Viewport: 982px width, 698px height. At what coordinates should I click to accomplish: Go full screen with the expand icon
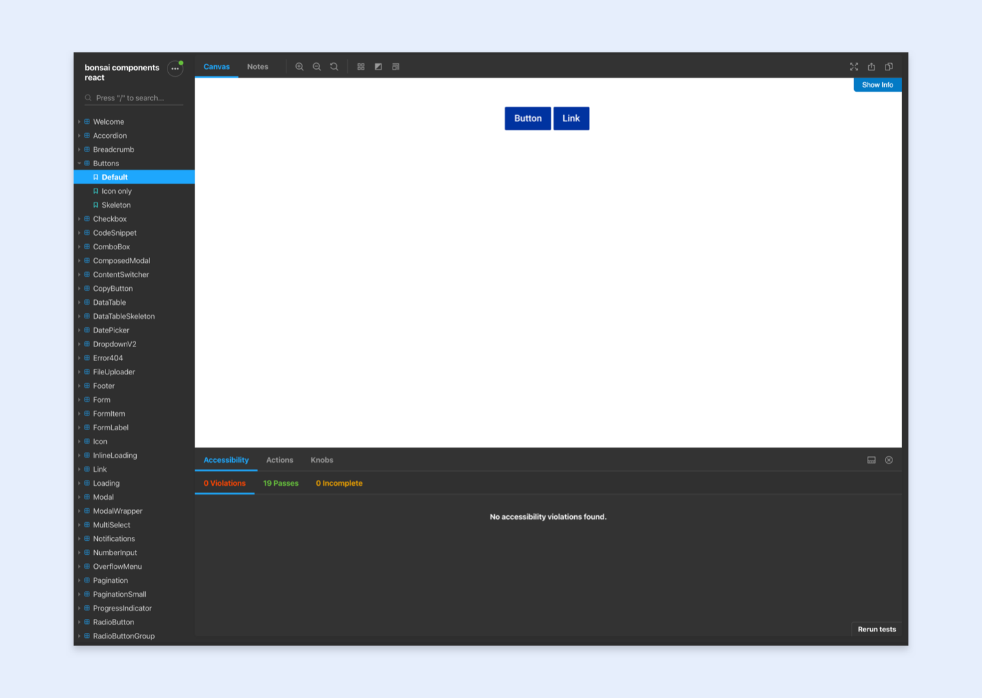pyautogui.click(x=854, y=66)
